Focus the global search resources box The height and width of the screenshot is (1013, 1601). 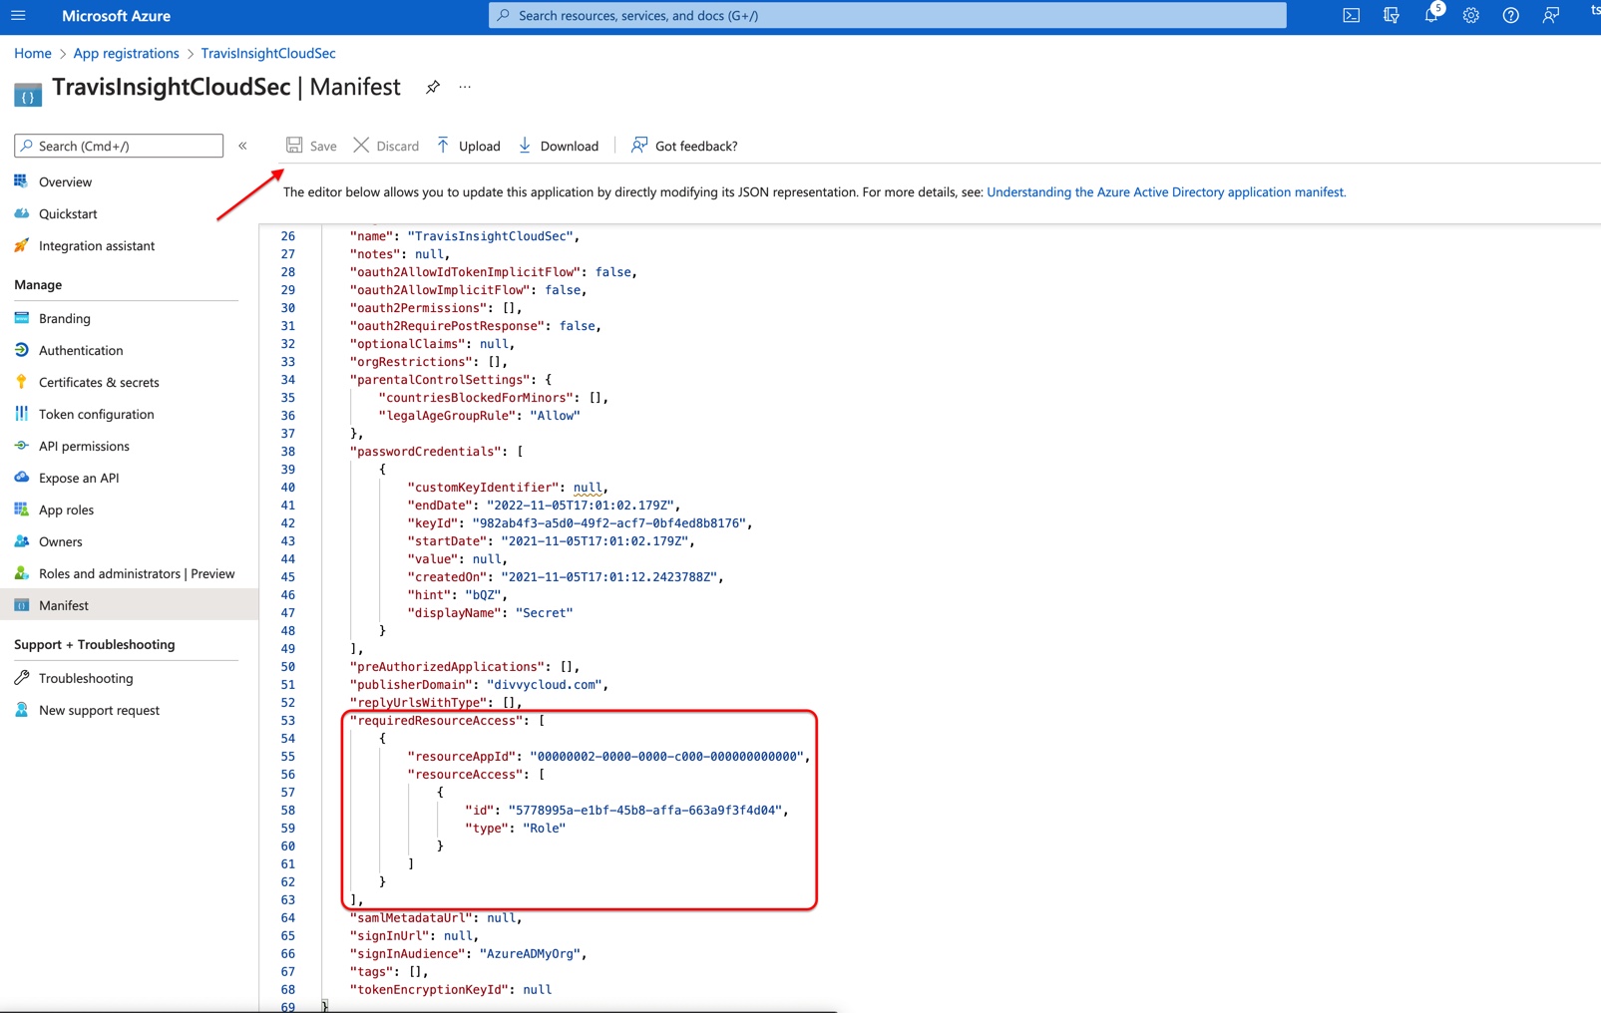(x=888, y=15)
